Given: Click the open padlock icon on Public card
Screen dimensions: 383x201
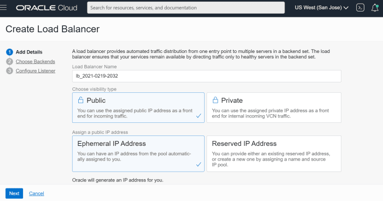Looking at the screenshot, I should [x=80, y=100].
